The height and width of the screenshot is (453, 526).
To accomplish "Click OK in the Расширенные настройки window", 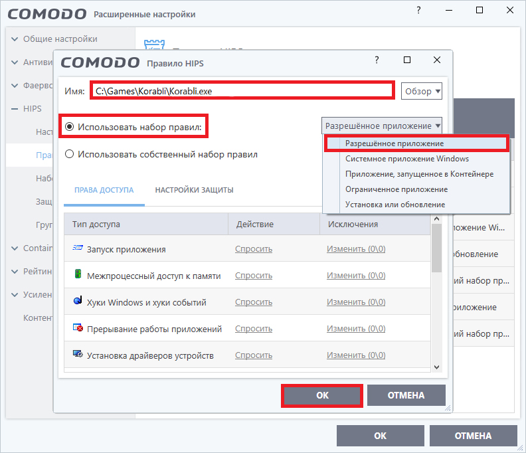I will click(x=381, y=436).
